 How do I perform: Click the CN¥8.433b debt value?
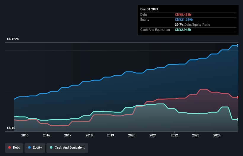tap(183, 15)
